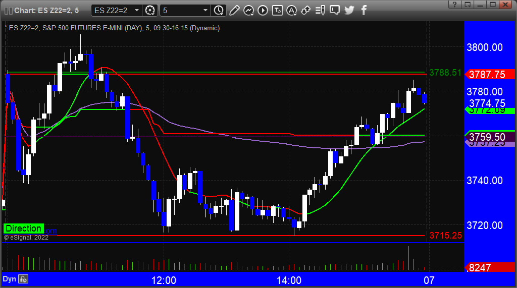Click the fx icon next to Dyn
The width and height of the screenshot is (517, 288).
23,279
